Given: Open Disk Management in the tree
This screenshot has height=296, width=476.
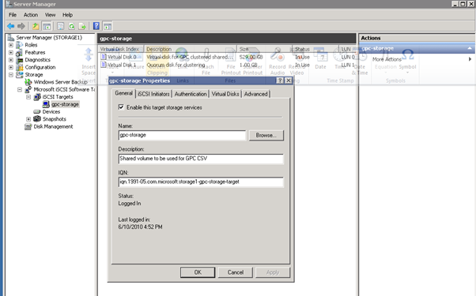Looking at the screenshot, I should click(53, 126).
